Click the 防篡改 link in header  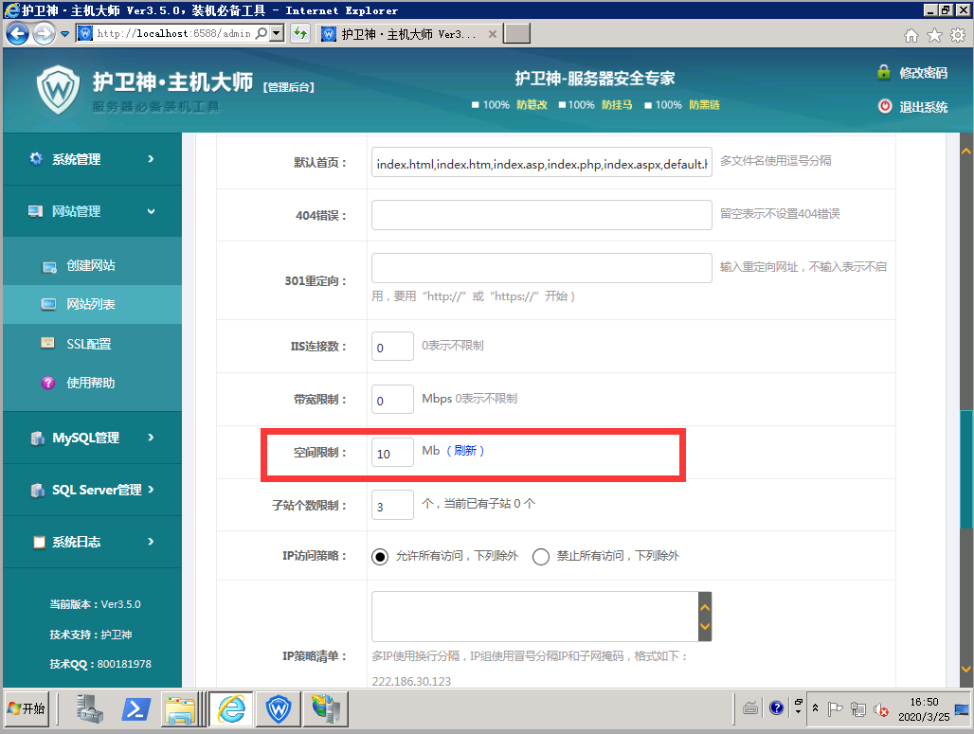532,105
